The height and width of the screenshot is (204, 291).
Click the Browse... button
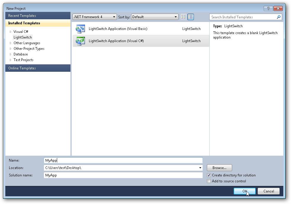point(219,168)
